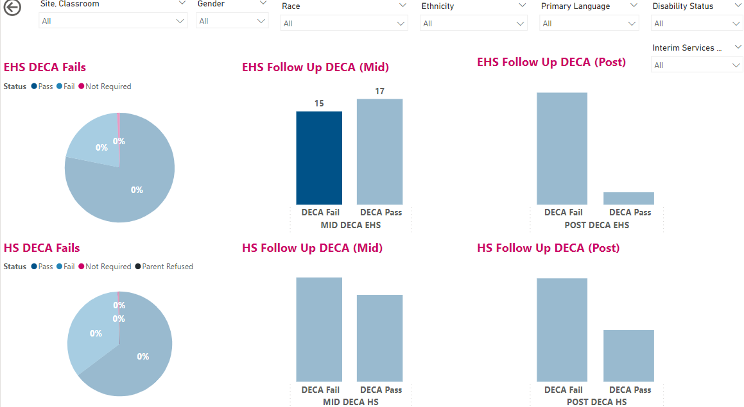
Task: Select the DECA Pass bar in the MID DECA HS chart
Action: point(379,338)
